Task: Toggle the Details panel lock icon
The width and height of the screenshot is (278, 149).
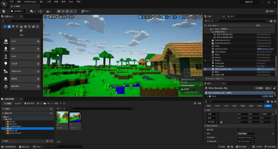Action: [274, 88]
